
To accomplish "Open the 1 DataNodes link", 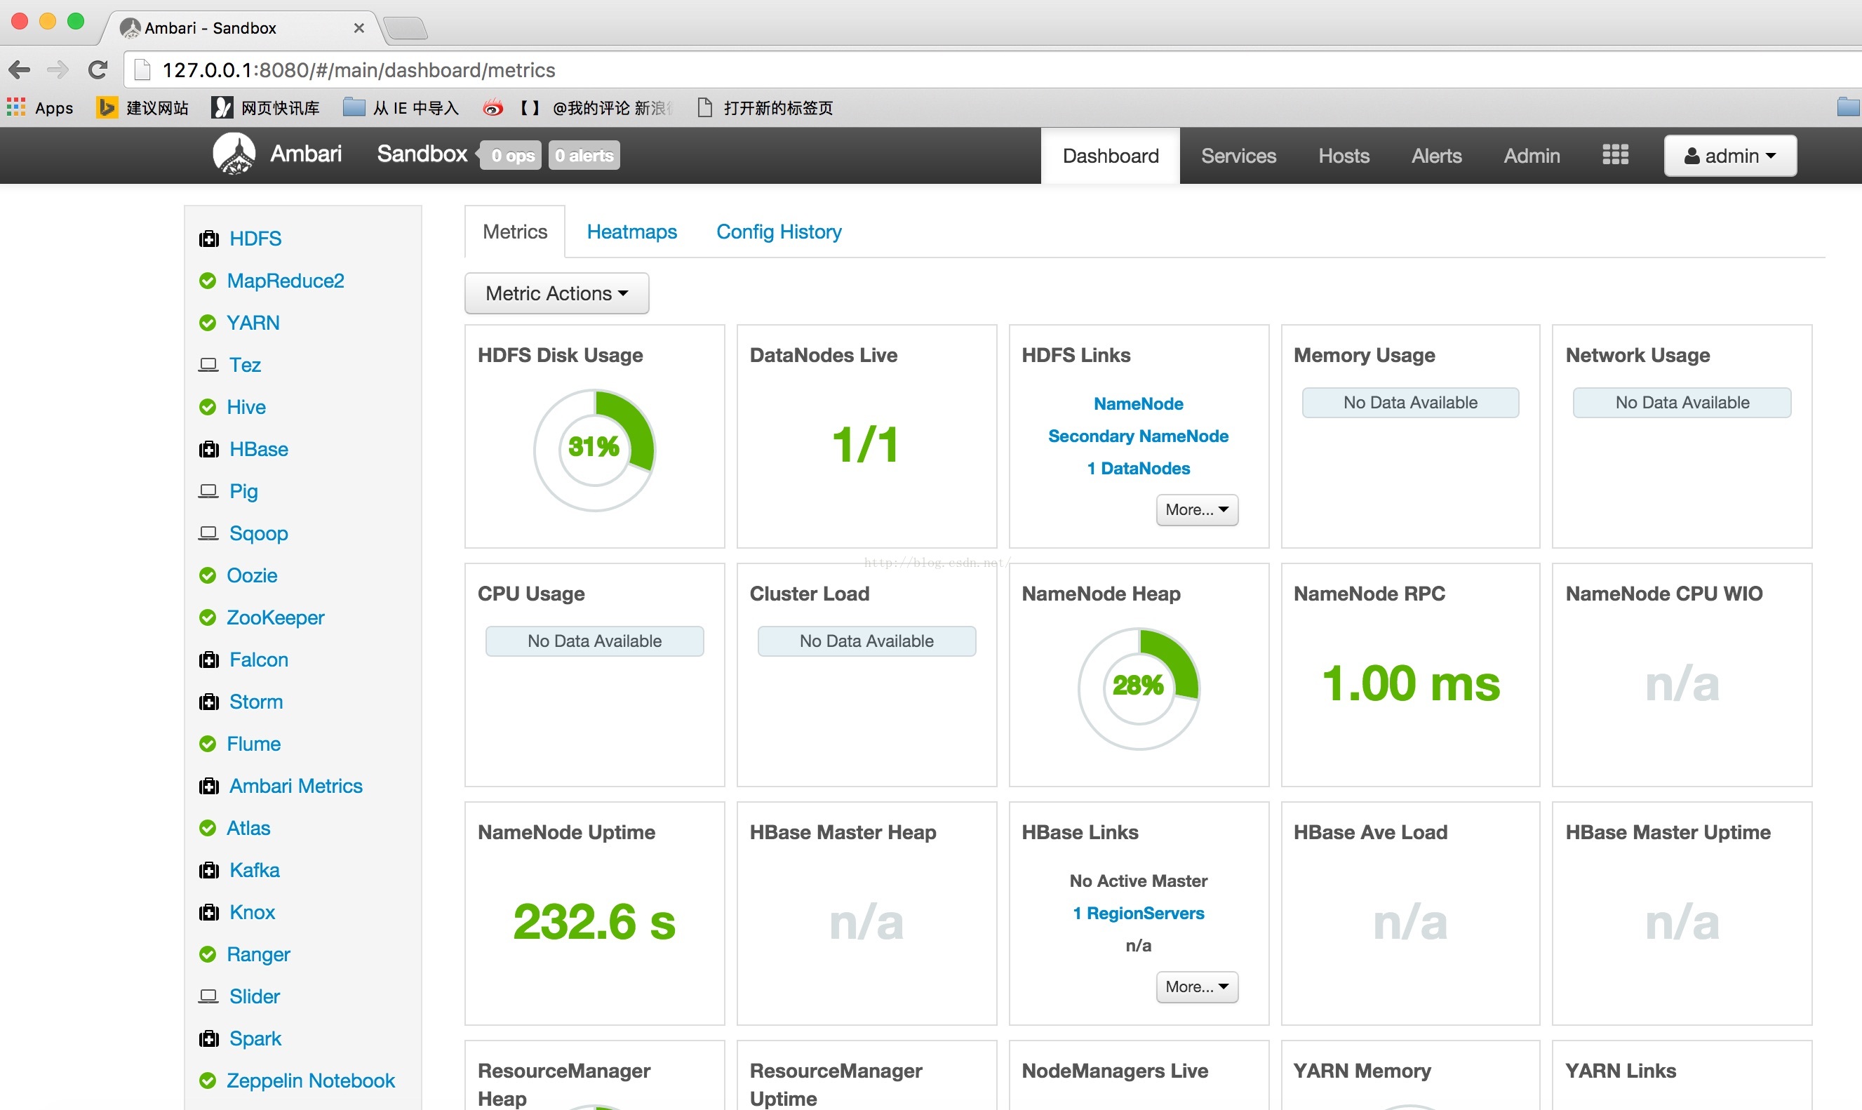I will [x=1138, y=468].
